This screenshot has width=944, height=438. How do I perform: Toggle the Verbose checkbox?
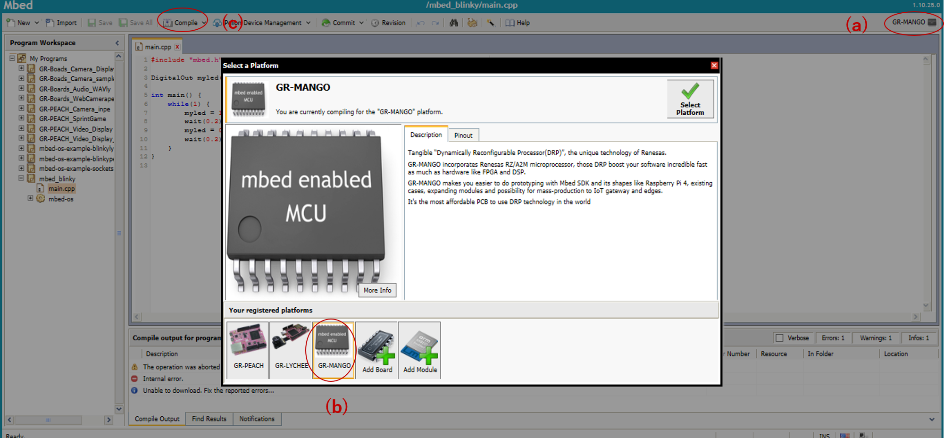pyautogui.click(x=779, y=338)
